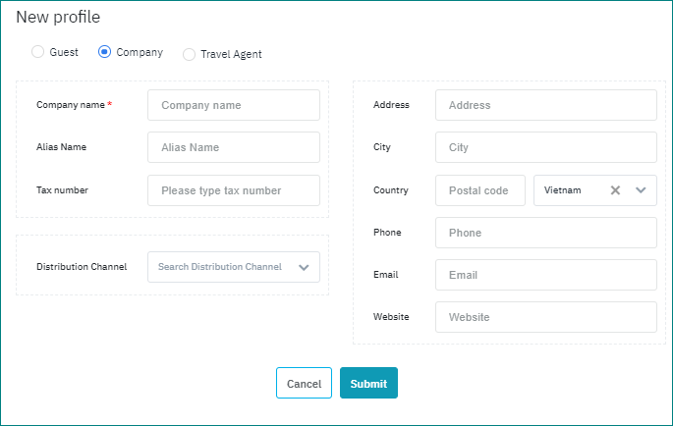Select the Guest radio button
Viewport: 673px width, 426px height.
tap(38, 52)
